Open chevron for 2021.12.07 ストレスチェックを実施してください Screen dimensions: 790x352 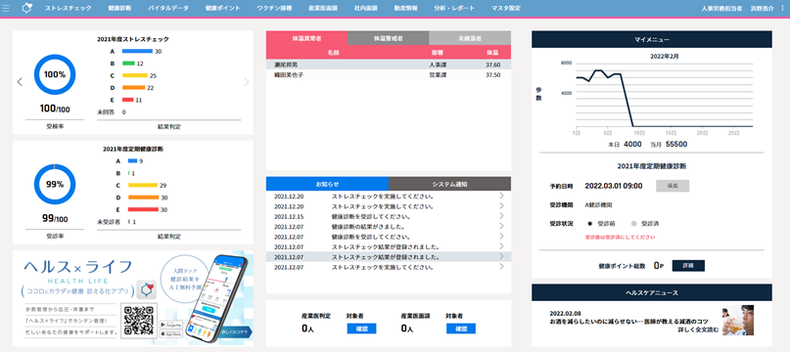click(x=501, y=266)
